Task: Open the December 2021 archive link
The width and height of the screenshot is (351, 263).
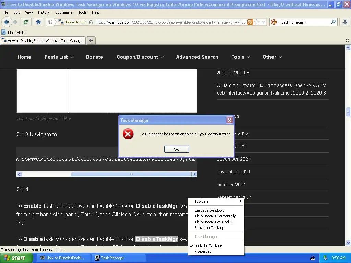Action: tap(233, 159)
